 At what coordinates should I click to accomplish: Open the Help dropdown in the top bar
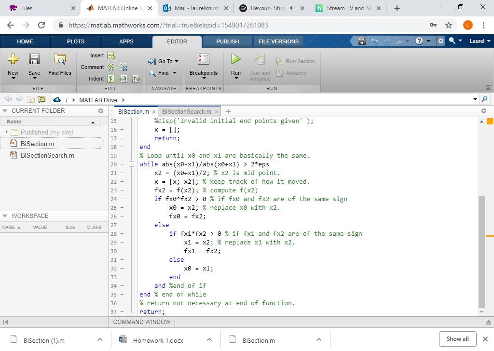[427, 41]
